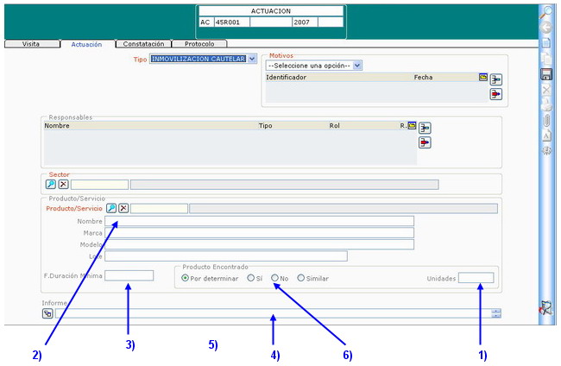Click the save diskette icon in right sidebar

click(545, 74)
